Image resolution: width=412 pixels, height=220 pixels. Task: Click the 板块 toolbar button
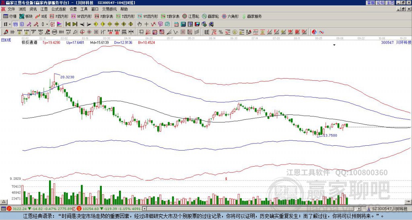point(26,16)
